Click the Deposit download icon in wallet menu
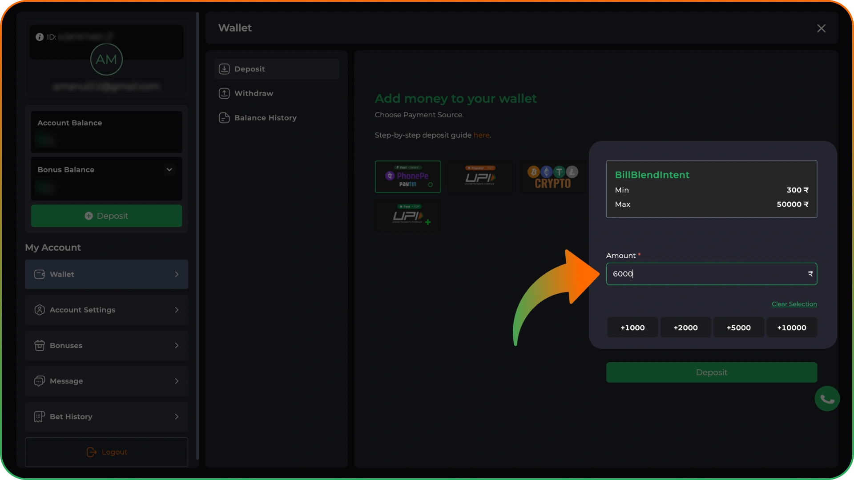The image size is (854, 480). [224, 69]
